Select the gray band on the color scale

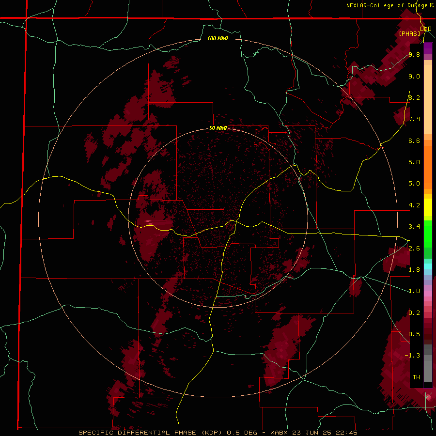[428, 364]
